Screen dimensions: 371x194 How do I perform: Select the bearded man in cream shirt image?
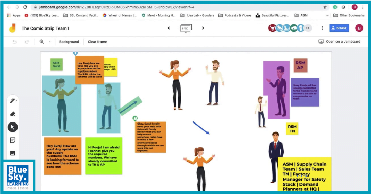[x=214, y=82]
